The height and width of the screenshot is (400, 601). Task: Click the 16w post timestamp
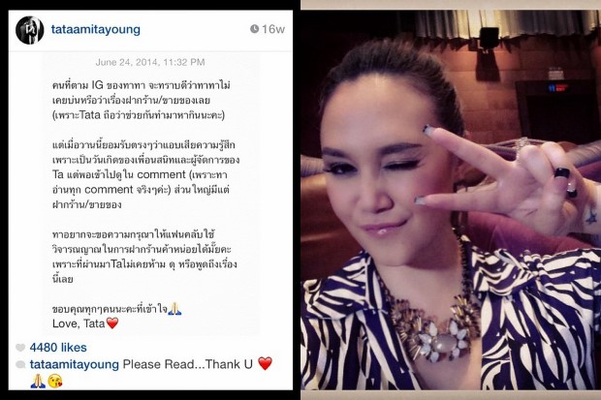273,29
